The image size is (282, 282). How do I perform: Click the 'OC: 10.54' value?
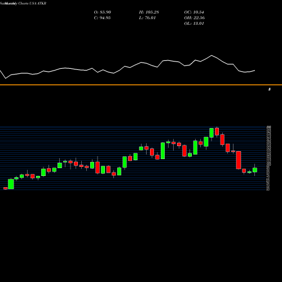point(194,12)
